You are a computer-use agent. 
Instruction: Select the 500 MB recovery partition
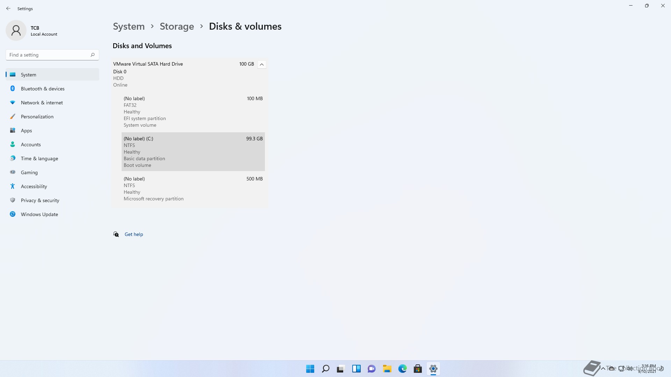coord(193,188)
